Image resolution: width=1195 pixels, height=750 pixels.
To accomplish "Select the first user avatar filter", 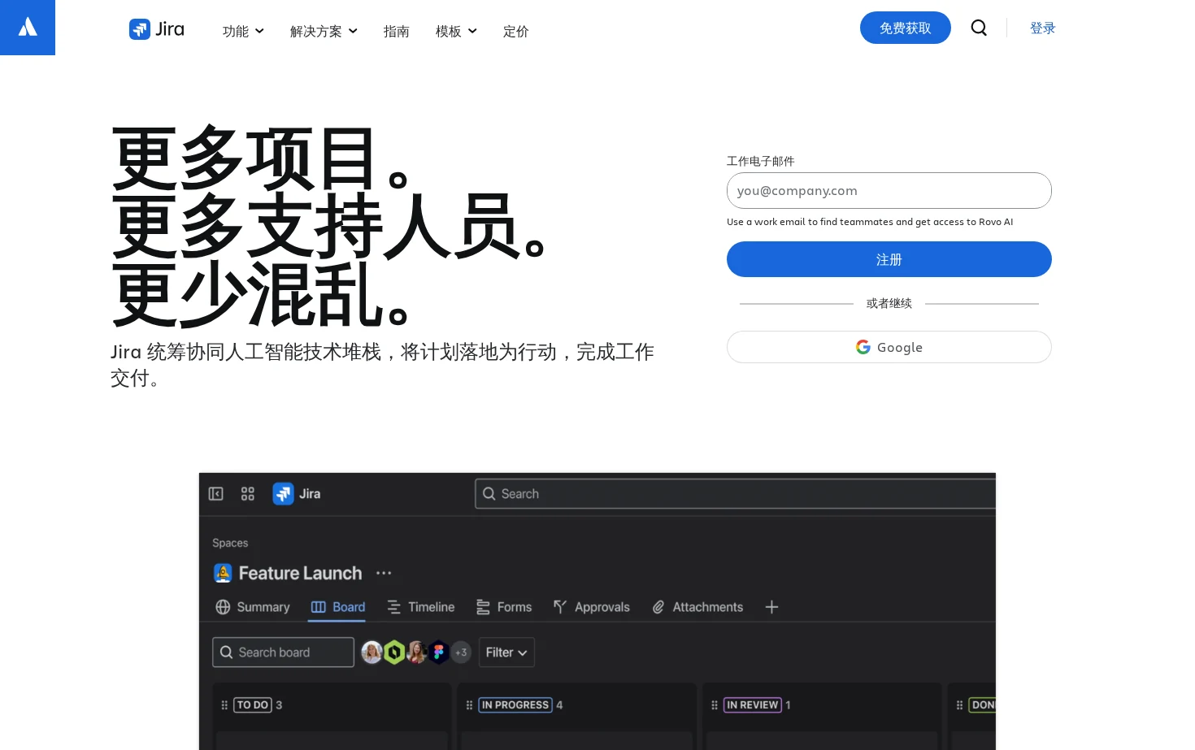I will click(x=372, y=652).
